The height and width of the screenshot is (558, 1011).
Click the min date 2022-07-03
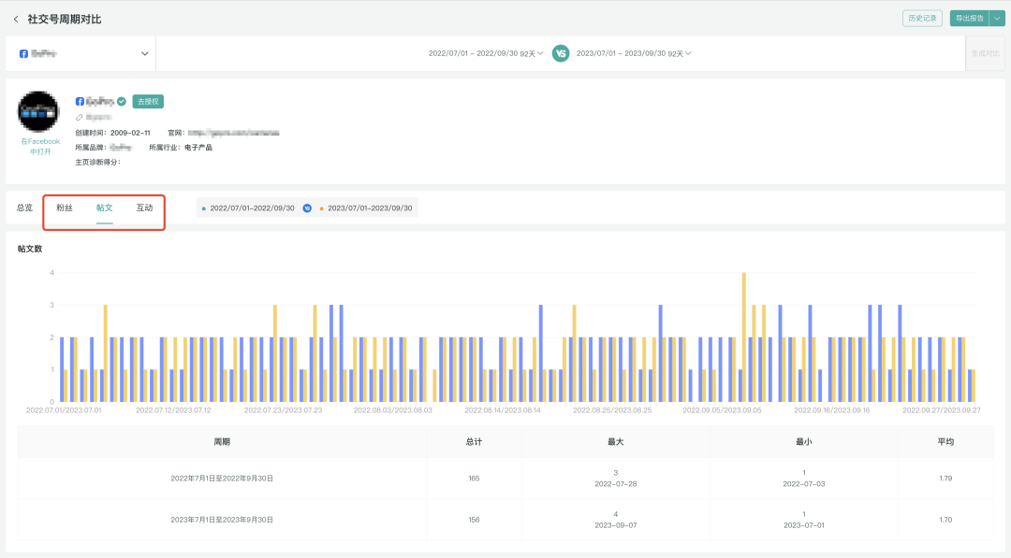(804, 484)
